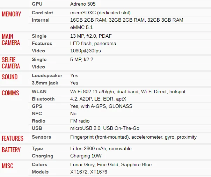Screen dimensions: 211x177
Task: Click the MAIN CAMERA section heading
Action: click(11, 40)
